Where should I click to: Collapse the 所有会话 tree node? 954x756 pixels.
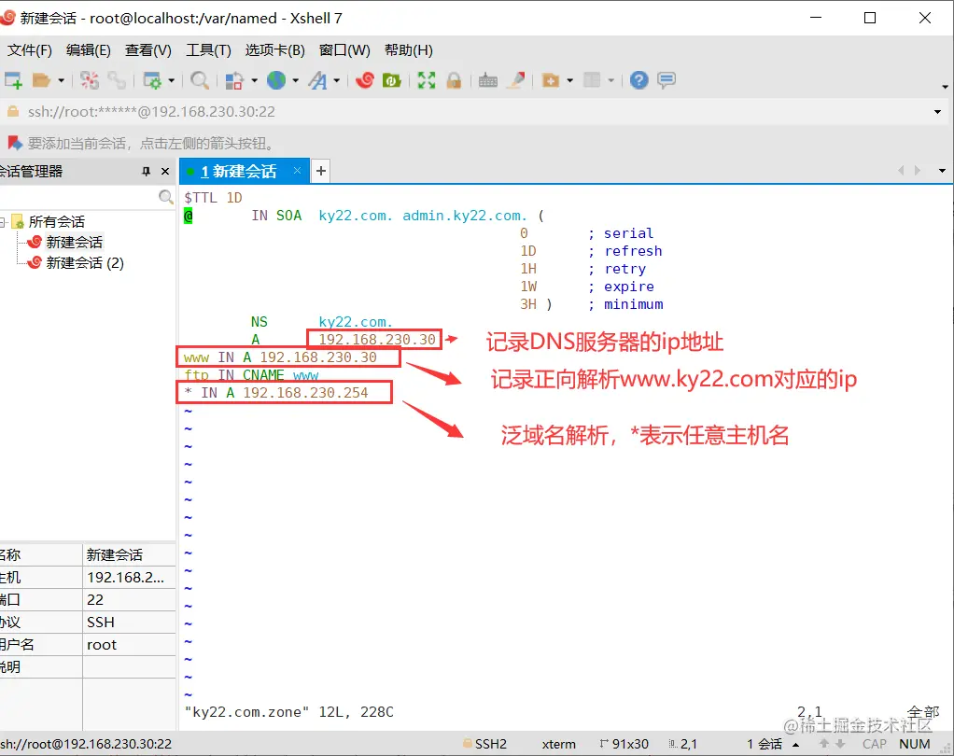tap(3, 222)
